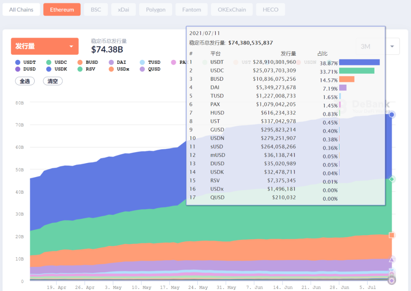Viewport: 411px width, 291px height.
Task: Select the Polygon chain tab
Action: pos(156,10)
